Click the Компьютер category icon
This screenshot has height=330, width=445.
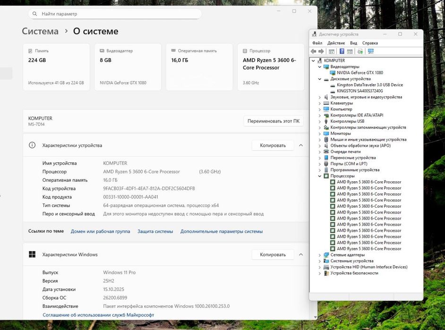326,109
